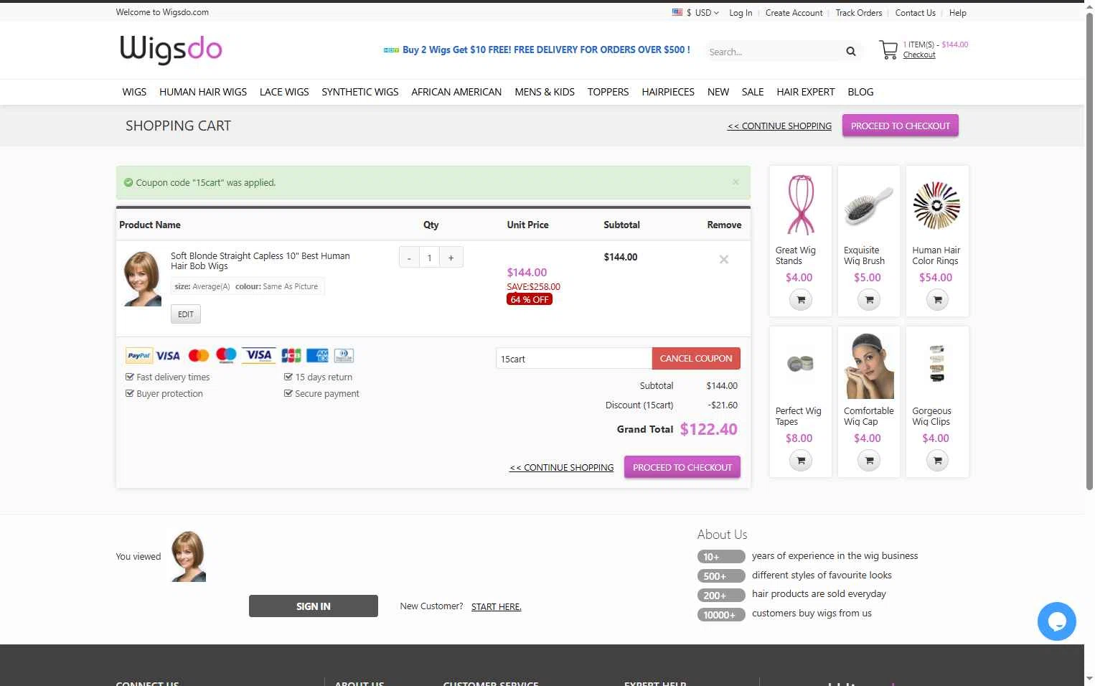Screen dimensions: 1095x686
Task: Click Buyer protection check item
Action: click(x=164, y=393)
